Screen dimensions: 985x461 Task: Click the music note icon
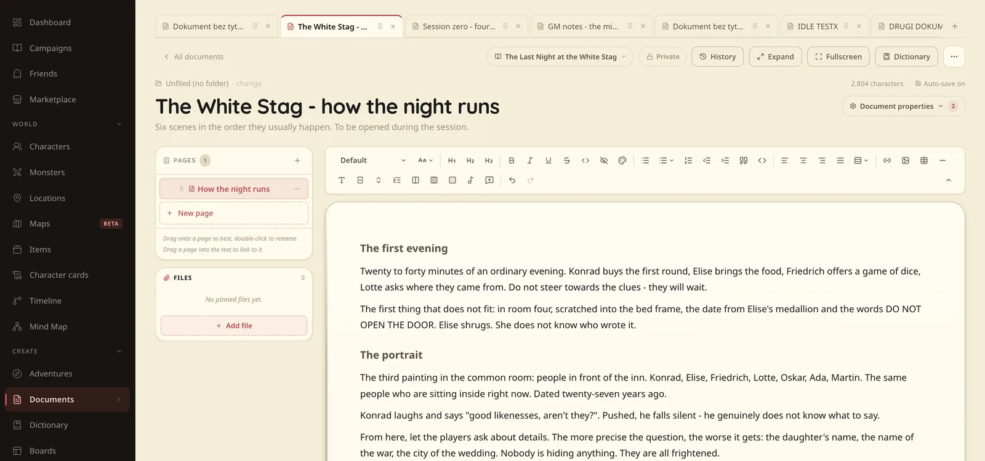471,180
